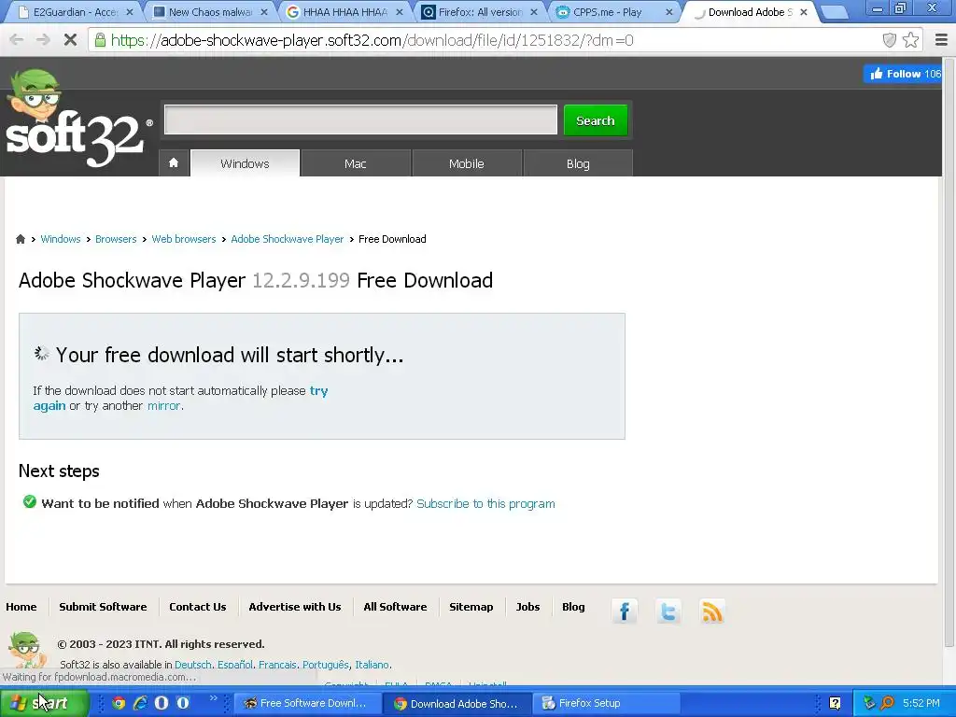Screen dimensions: 956x717
Task: Select the Mobile category tab
Action: pyautogui.click(x=467, y=163)
